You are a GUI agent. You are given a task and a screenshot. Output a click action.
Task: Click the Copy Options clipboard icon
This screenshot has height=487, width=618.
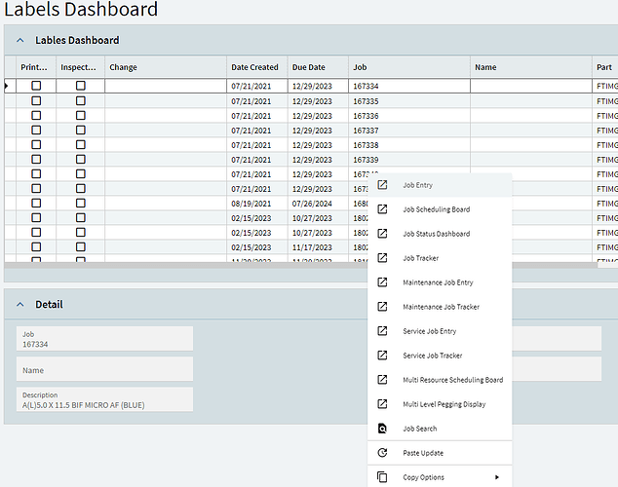382,477
